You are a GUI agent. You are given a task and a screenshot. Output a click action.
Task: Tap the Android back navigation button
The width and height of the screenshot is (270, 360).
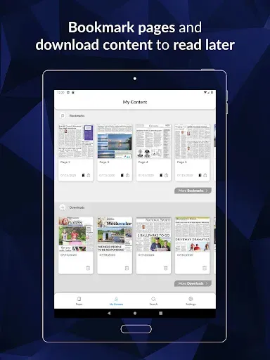coord(109,313)
